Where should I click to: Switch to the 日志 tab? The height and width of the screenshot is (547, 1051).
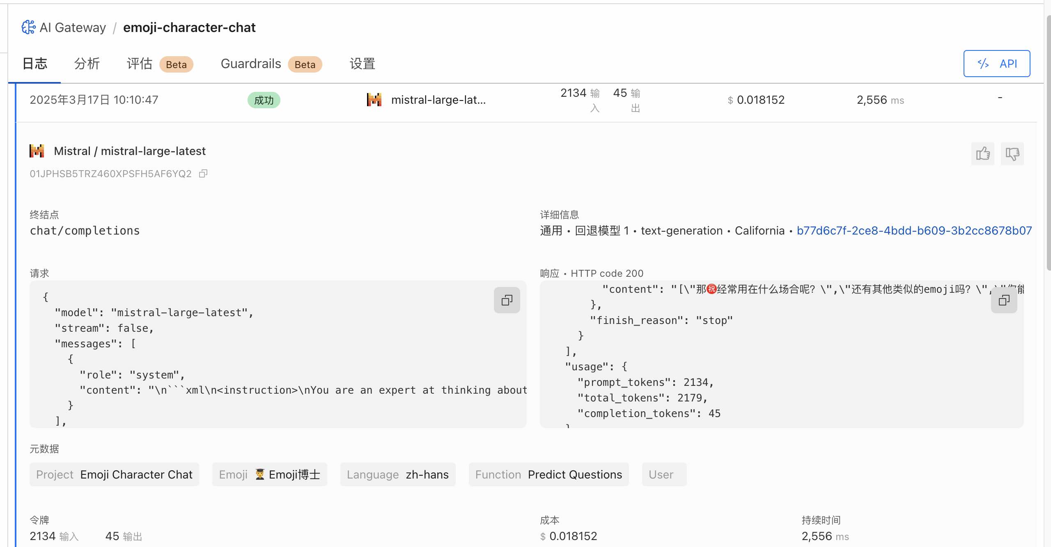tap(35, 64)
